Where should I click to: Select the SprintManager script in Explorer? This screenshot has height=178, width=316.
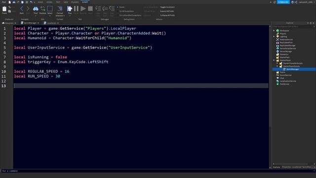pyautogui.click(x=293, y=69)
